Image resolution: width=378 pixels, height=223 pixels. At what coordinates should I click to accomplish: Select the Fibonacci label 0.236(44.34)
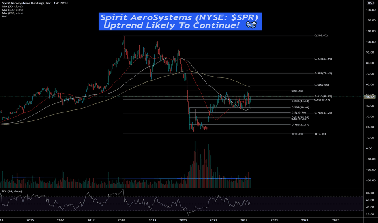coord(300,101)
